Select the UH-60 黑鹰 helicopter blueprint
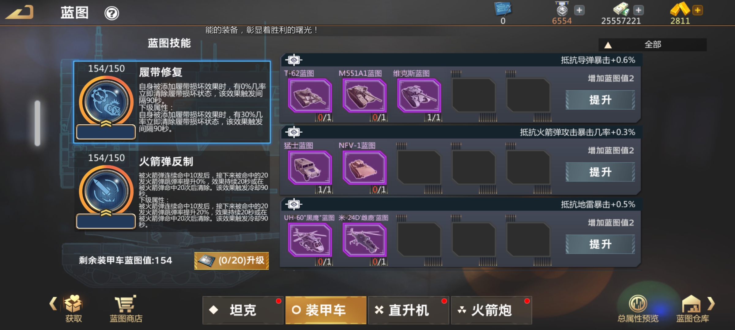Screen dimensions: 735x330 point(310,240)
